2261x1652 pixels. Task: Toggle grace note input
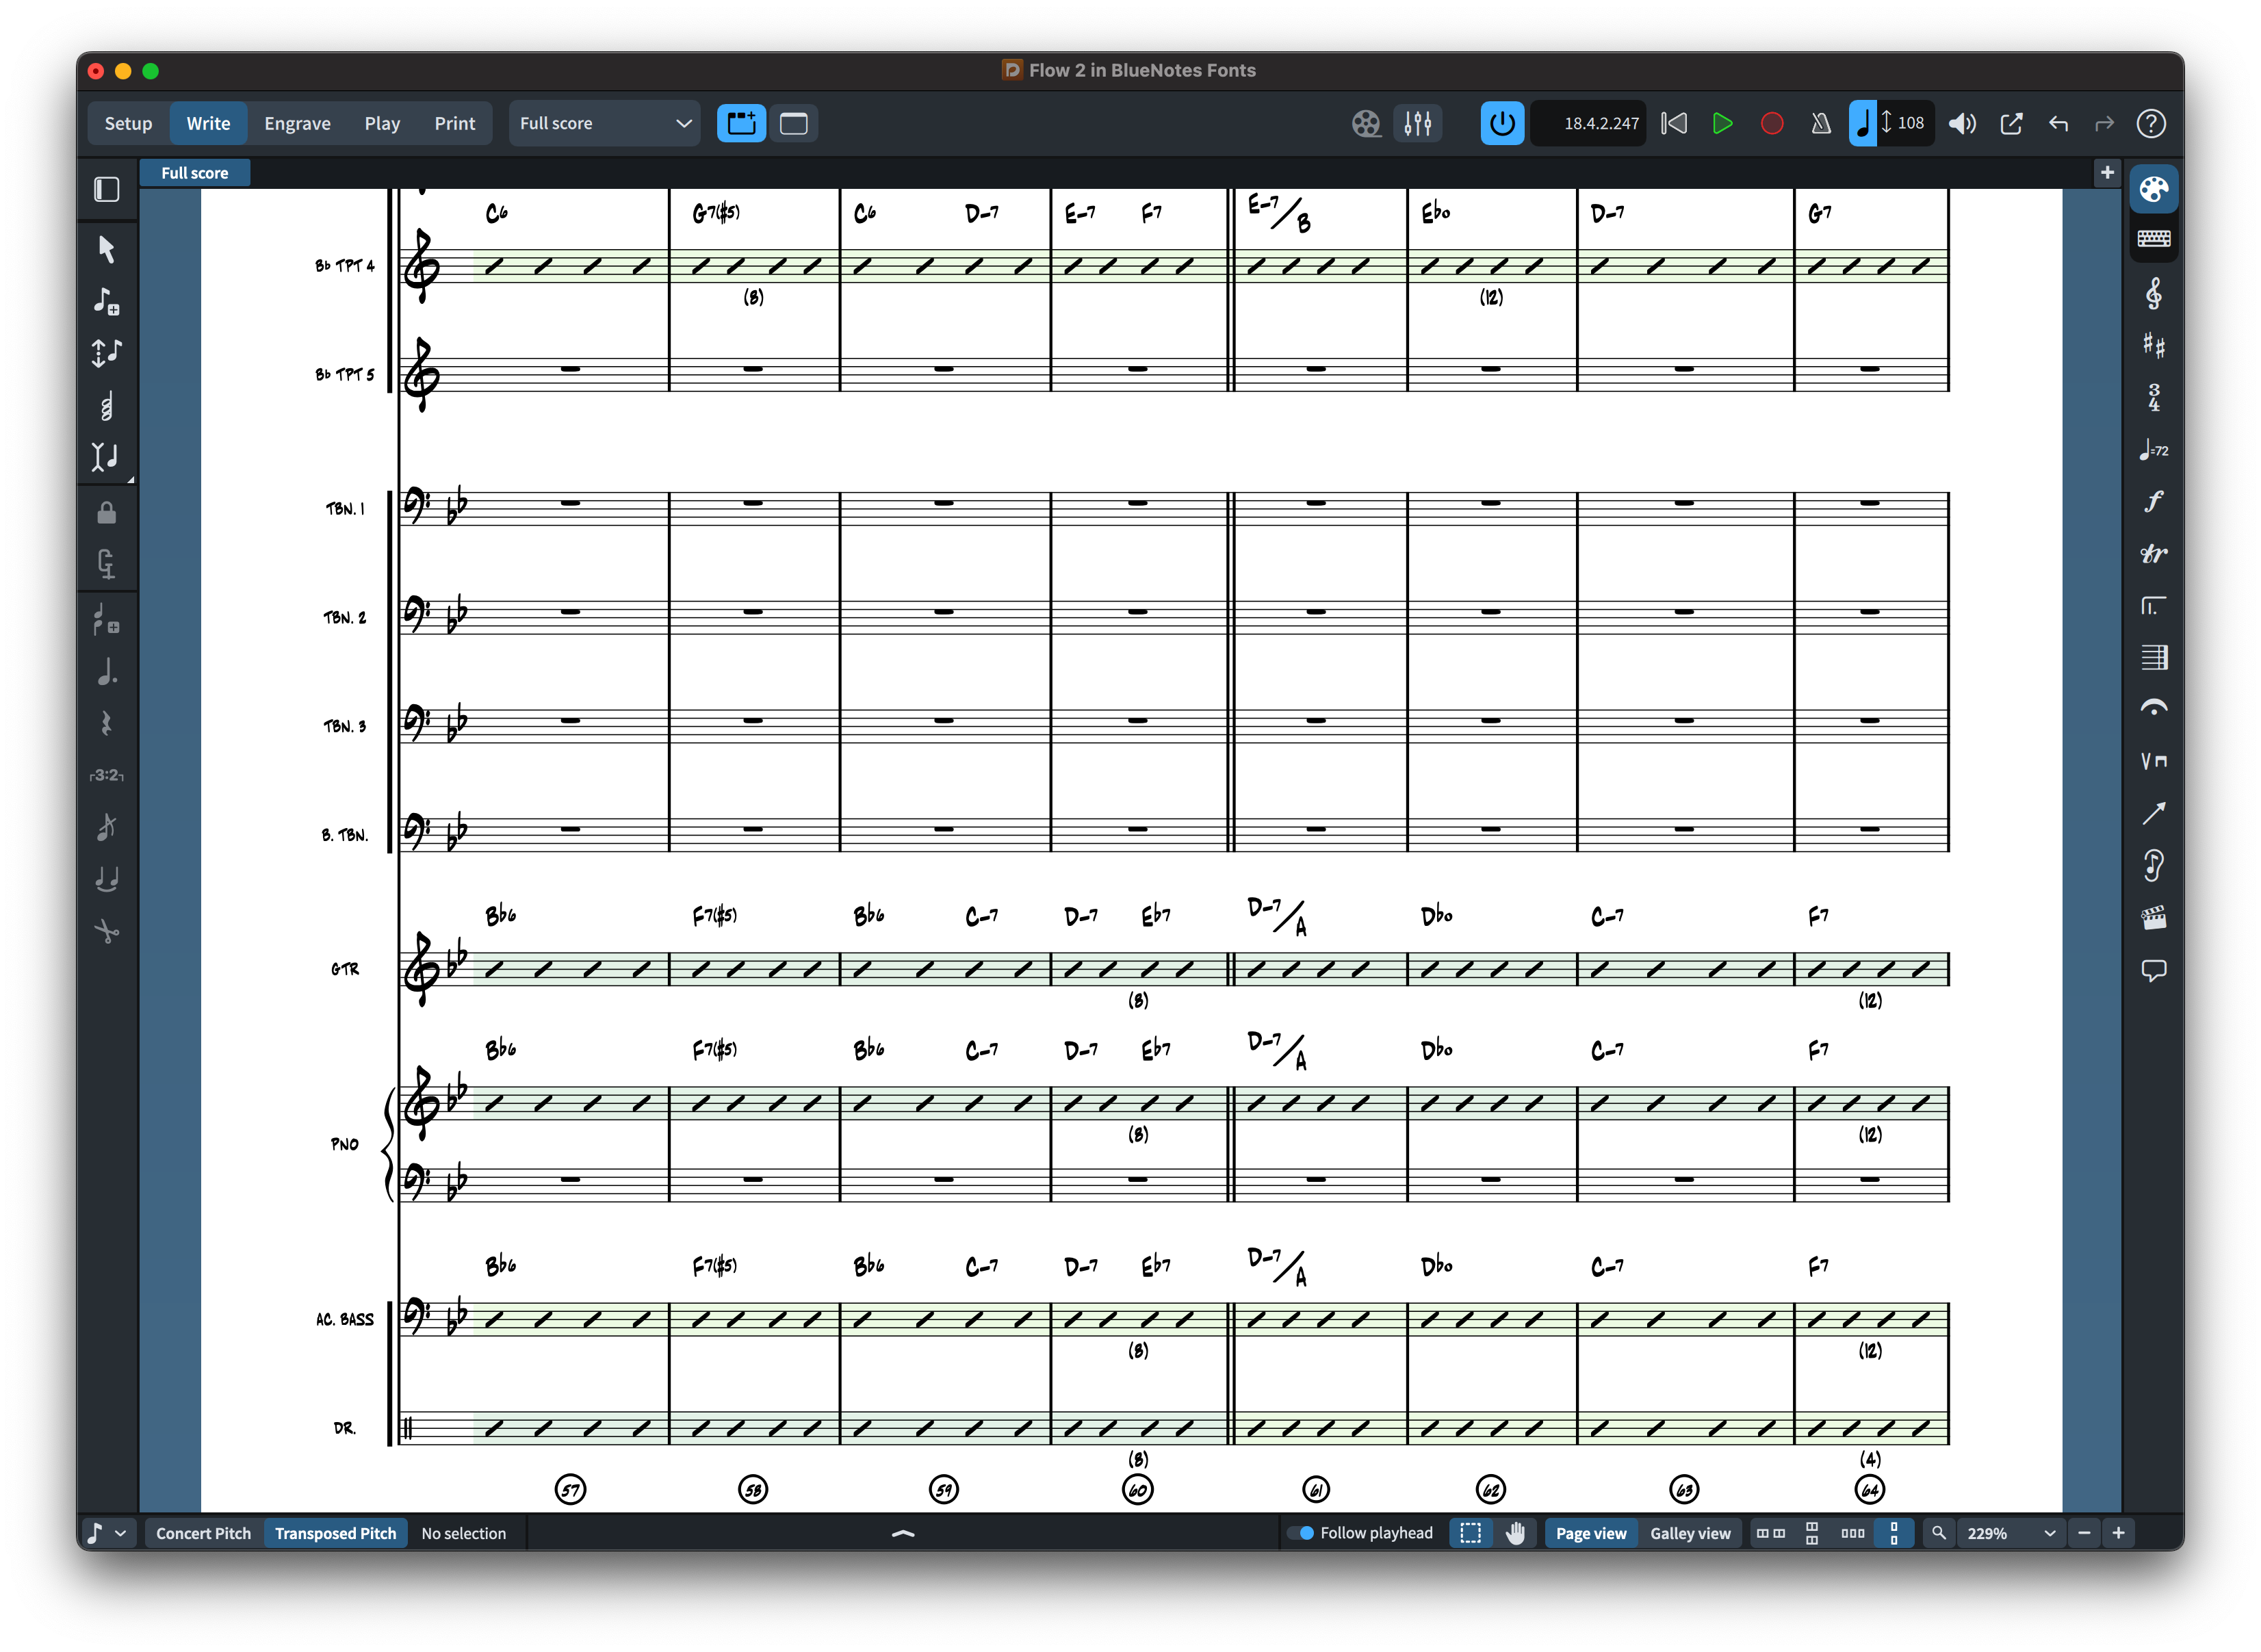pyautogui.click(x=107, y=827)
